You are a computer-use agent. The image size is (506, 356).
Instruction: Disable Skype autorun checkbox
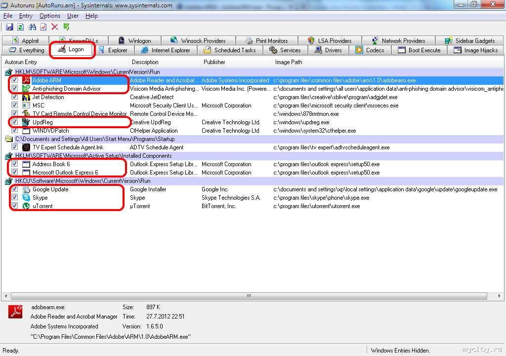pos(14,197)
